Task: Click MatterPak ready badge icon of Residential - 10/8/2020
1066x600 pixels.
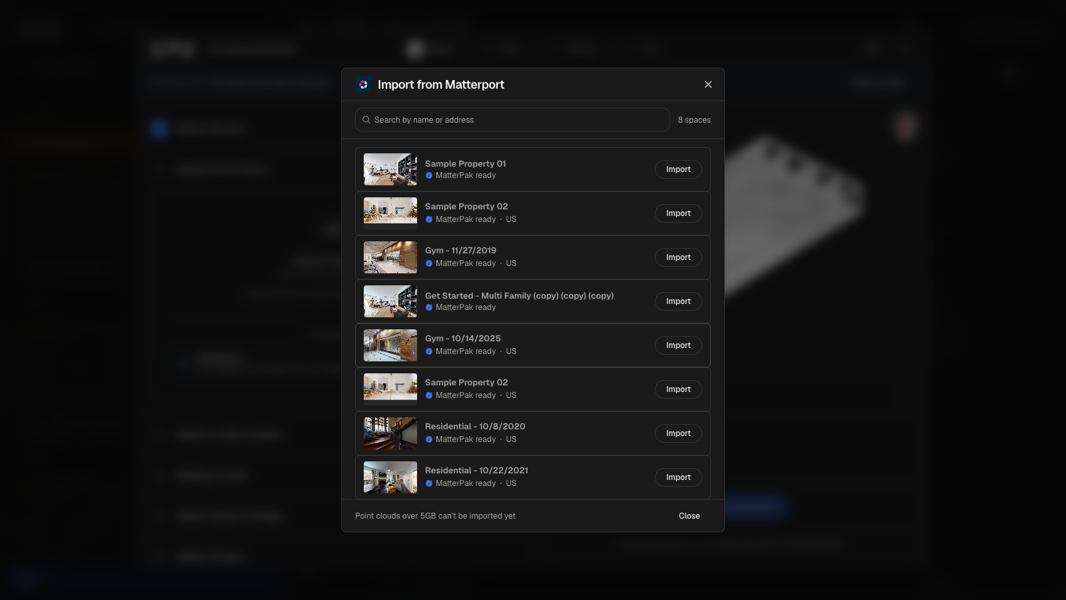Action: 429,440
